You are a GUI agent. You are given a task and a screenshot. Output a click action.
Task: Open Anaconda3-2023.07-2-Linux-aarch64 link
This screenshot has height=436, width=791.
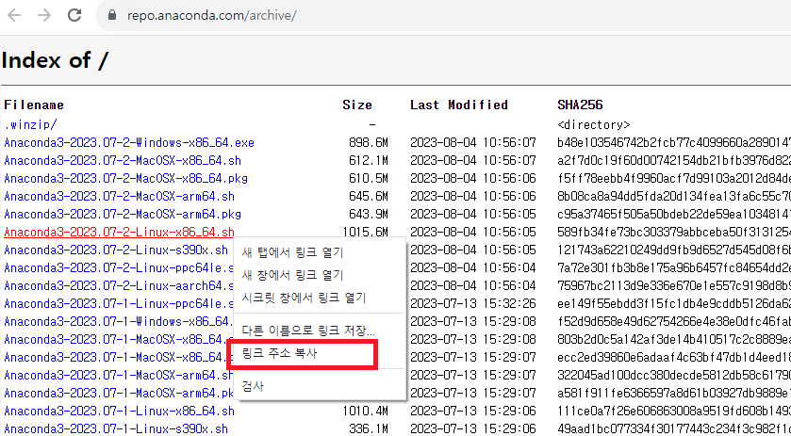tap(119, 285)
